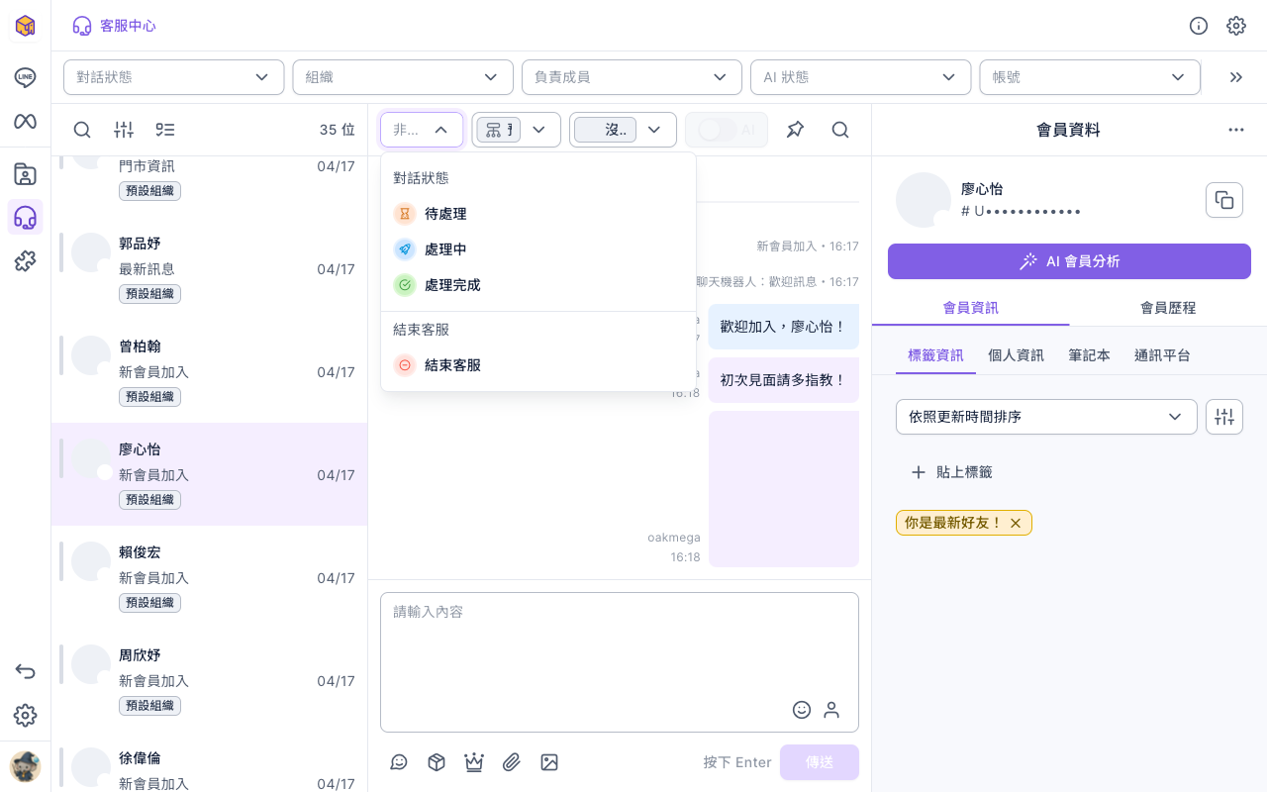1267x792 pixels.
Task: Remove the 你是最新好友！ tag
Action: point(1016,523)
